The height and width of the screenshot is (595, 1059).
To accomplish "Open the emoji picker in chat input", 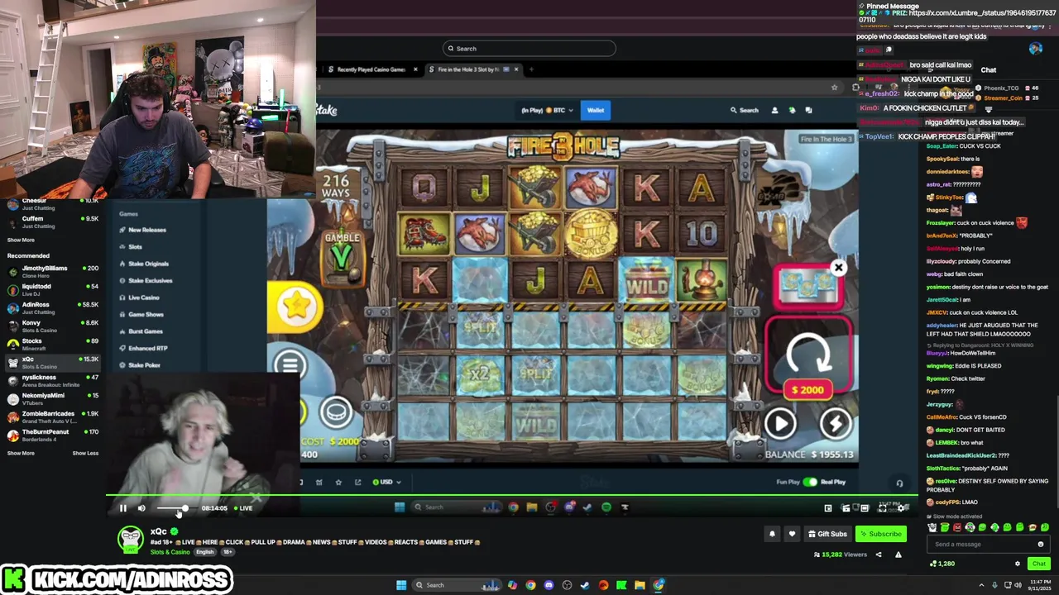I will [x=1041, y=544].
